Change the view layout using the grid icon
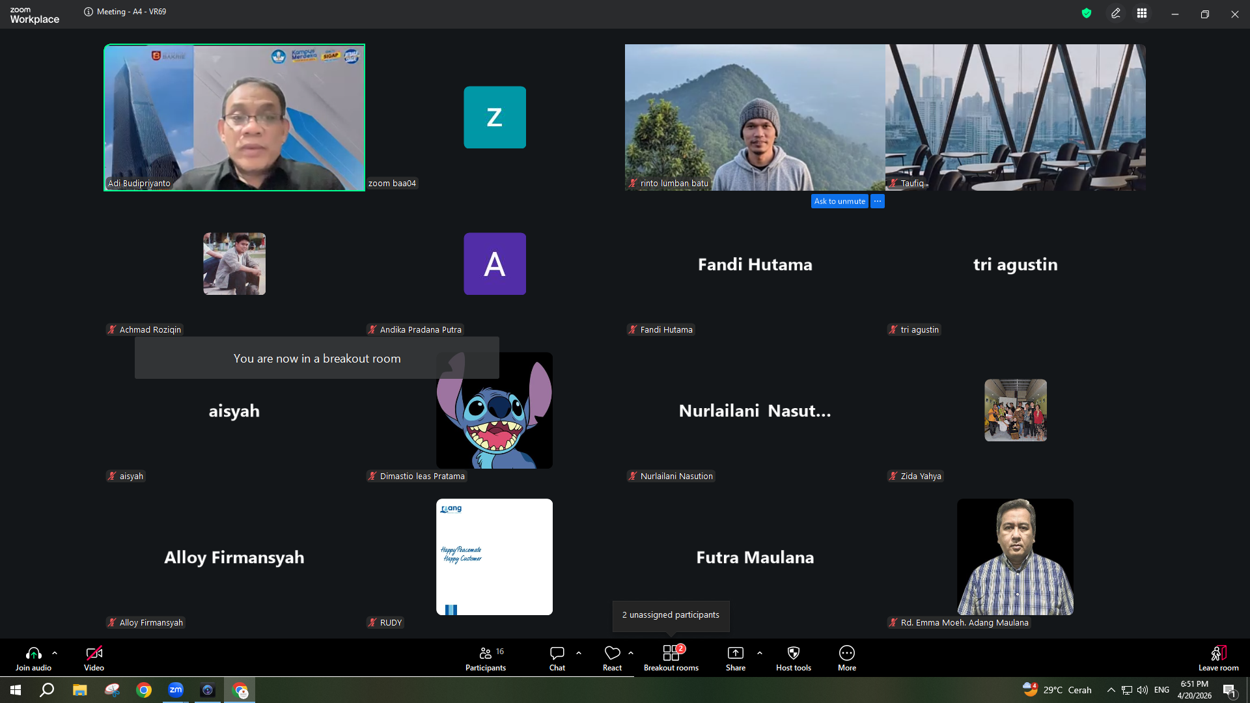Image resolution: width=1250 pixels, height=703 pixels. pos(1142,13)
